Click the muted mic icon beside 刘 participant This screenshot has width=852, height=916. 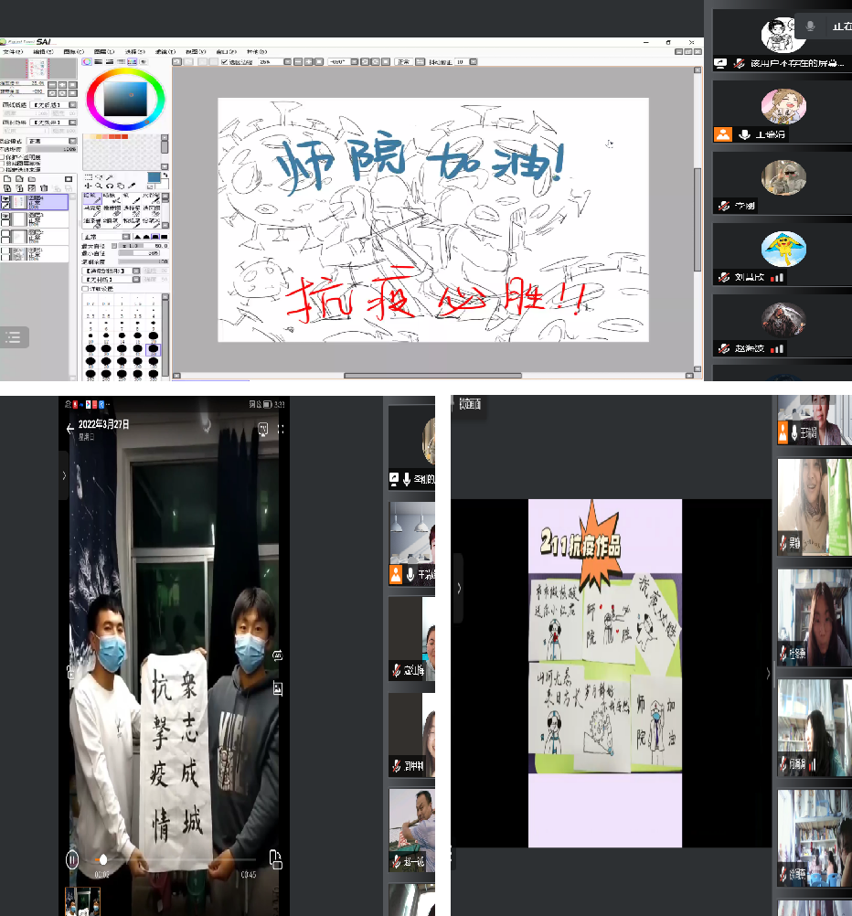pyautogui.click(x=724, y=277)
